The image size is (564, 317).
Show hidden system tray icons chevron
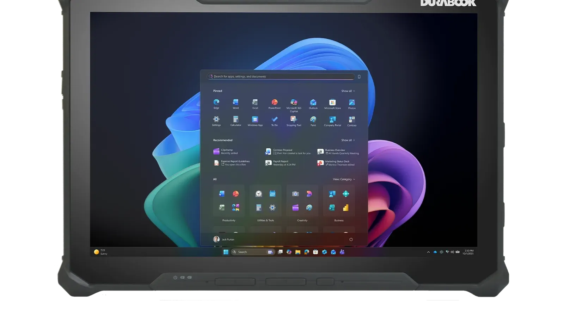click(x=428, y=252)
